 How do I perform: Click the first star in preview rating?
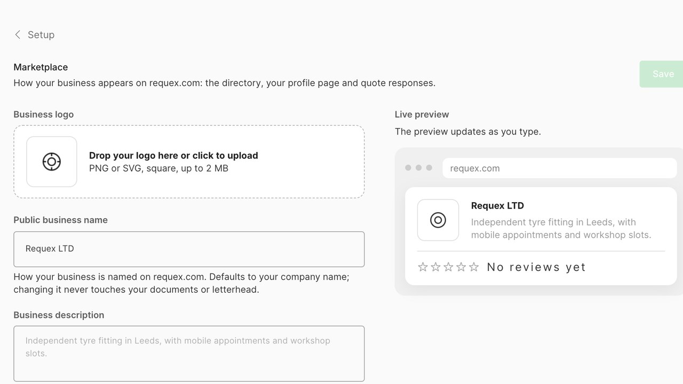(423, 267)
